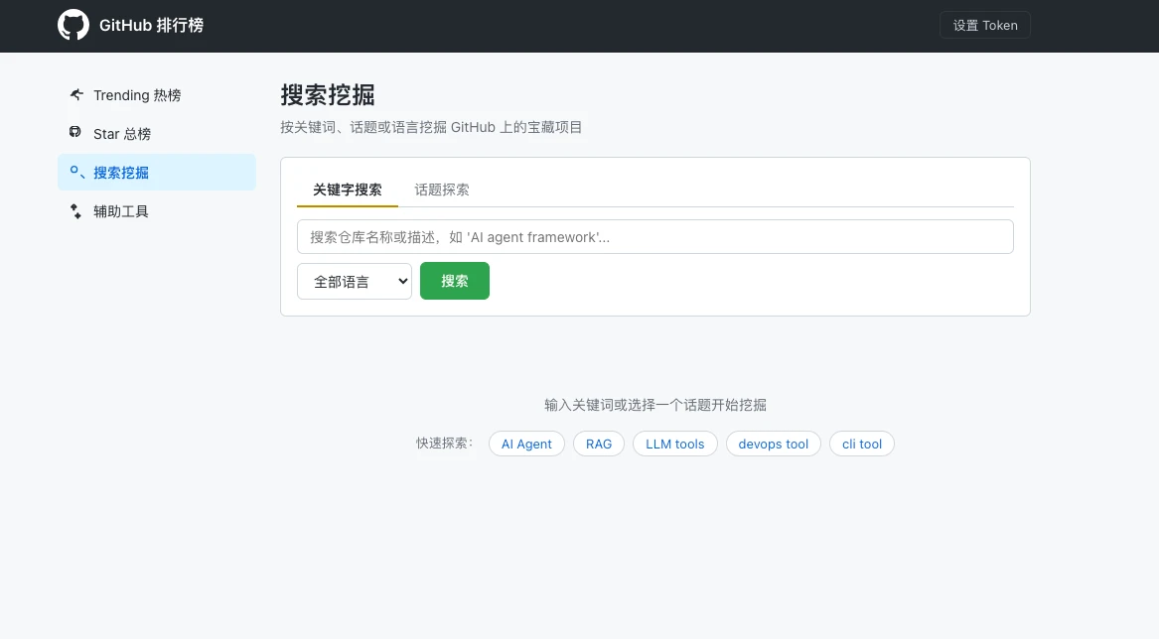Viewport: 1159px width, 639px height.
Task: Click the 输入关键词或选择一个话题开始挖掘 hint text
Action: pyautogui.click(x=654, y=405)
